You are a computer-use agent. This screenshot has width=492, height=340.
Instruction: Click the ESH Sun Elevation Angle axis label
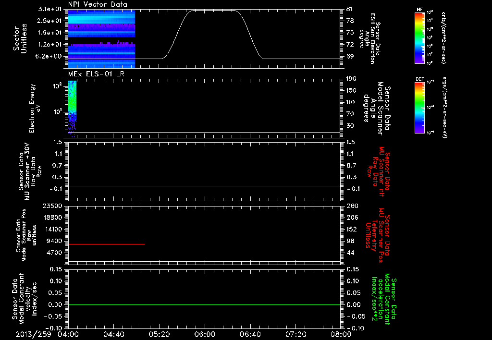(369, 38)
